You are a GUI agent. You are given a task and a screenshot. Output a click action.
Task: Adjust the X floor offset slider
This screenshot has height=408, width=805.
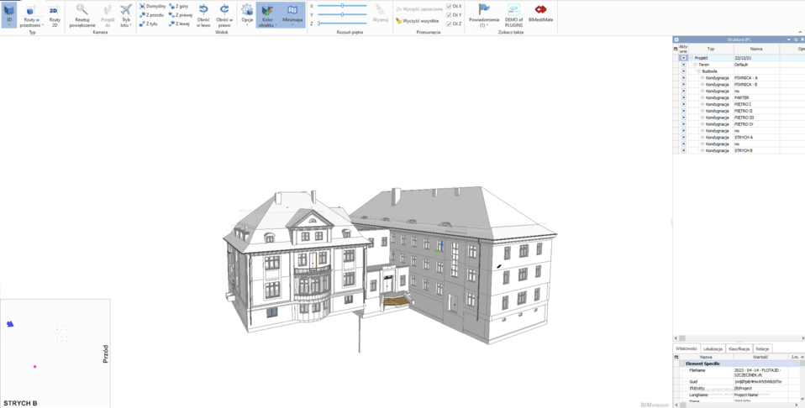coord(342,6)
